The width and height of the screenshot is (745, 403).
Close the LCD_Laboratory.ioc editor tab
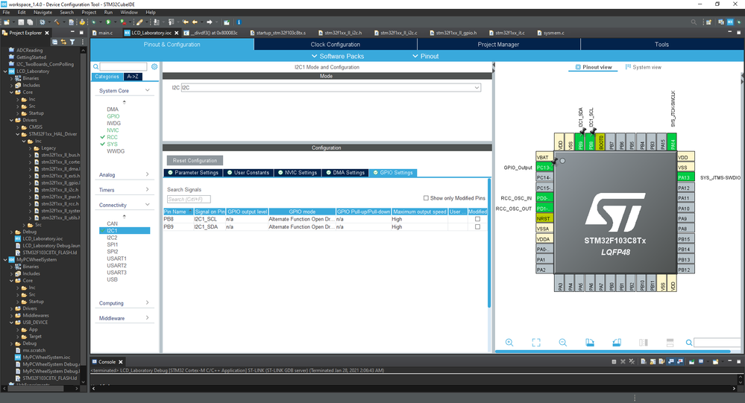point(176,33)
